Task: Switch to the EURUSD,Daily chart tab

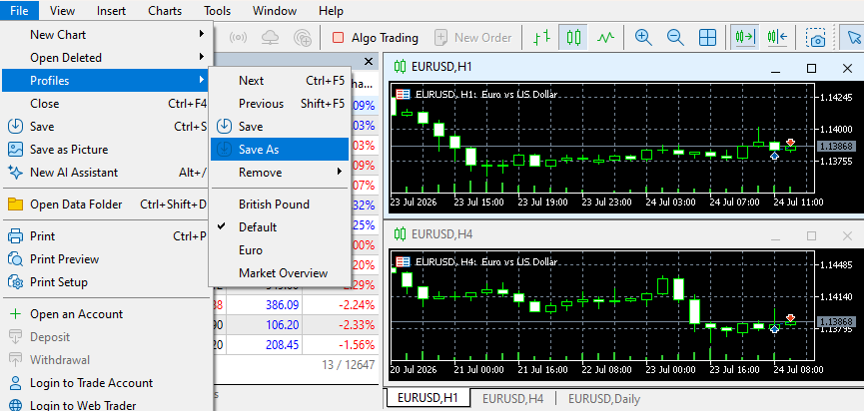Action: (x=604, y=399)
